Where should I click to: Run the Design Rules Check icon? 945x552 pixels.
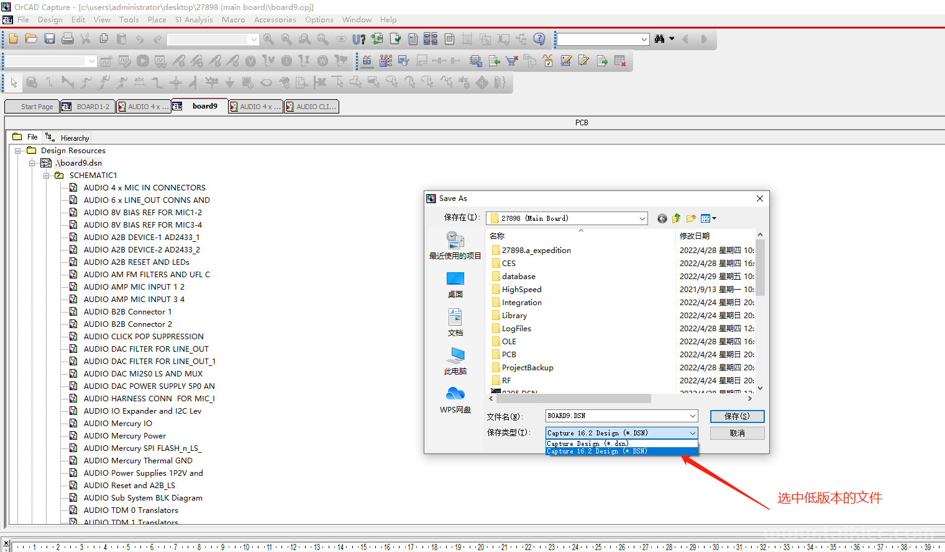[x=395, y=39]
